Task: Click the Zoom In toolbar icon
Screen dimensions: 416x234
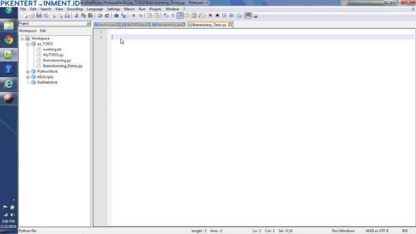Action: click(133, 16)
